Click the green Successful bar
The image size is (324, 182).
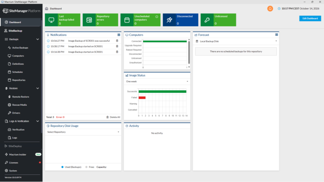[162, 91]
